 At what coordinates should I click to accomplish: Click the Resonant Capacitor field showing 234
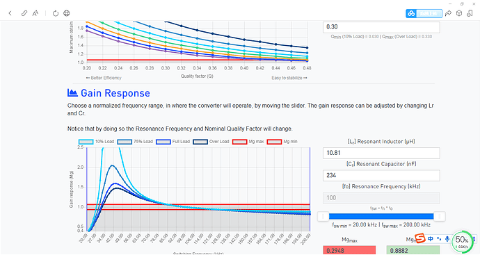pyautogui.click(x=381, y=176)
